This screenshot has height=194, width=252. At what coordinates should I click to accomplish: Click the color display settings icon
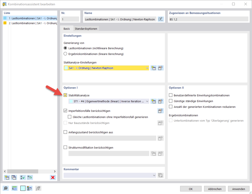click(29, 188)
